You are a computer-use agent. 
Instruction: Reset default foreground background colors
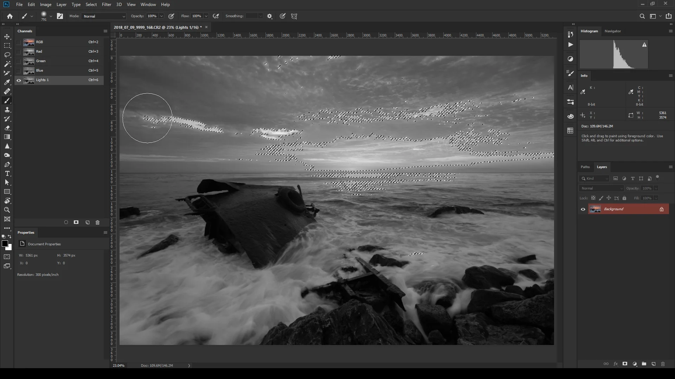[4, 237]
